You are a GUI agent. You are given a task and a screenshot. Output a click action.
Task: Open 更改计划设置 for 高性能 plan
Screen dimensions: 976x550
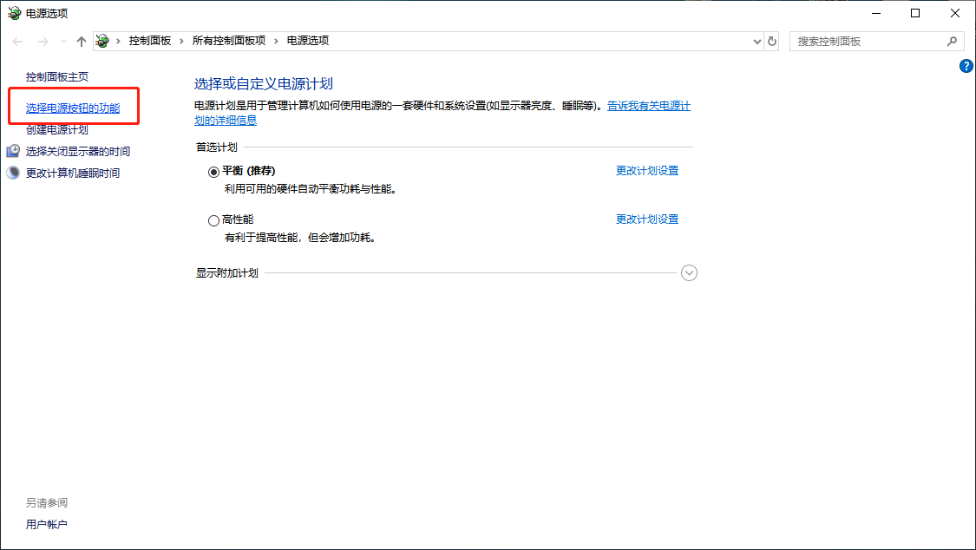(646, 219)
